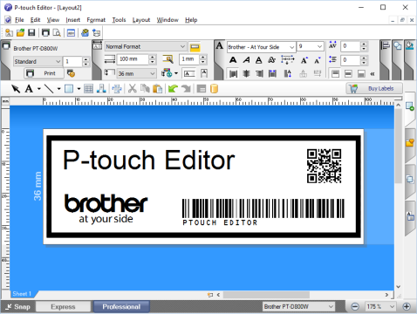This screenshot has width=417, height=314.
Task: Toggle italic text formatting
Action: tap(246, 60)
